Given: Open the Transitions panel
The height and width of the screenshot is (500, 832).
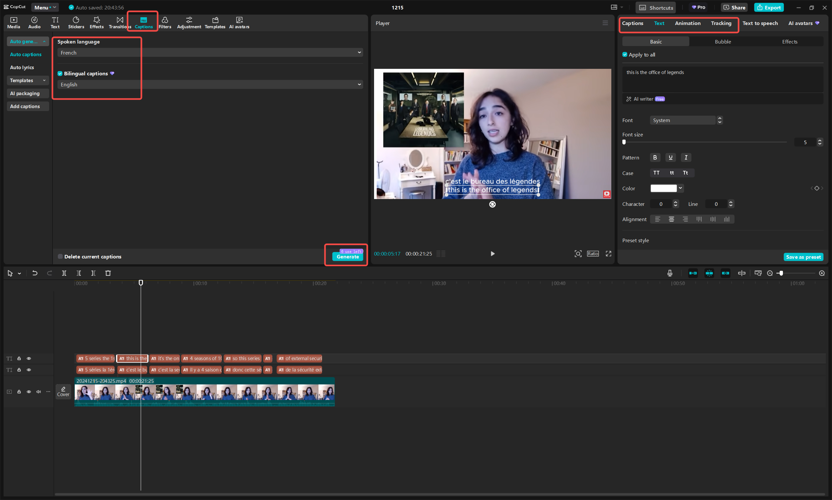Looking at the screenshot, I should 119,23.
